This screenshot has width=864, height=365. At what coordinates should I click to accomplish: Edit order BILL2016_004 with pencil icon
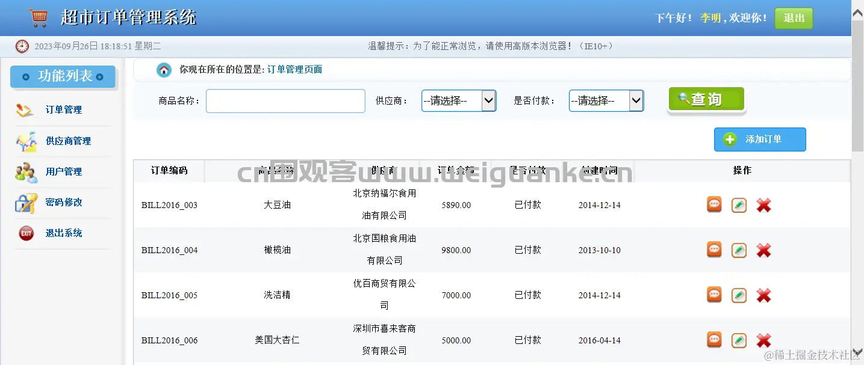pyautogui.click(x=739, y=250)
